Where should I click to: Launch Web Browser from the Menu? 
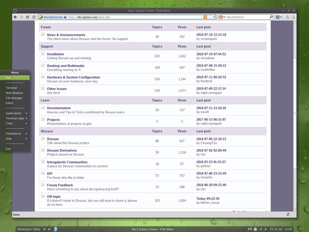click(15, 93)
